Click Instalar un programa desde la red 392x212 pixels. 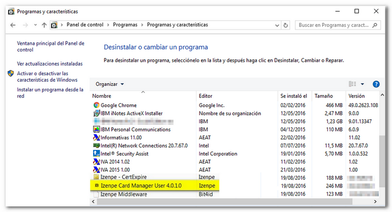(x=49, y=93)
